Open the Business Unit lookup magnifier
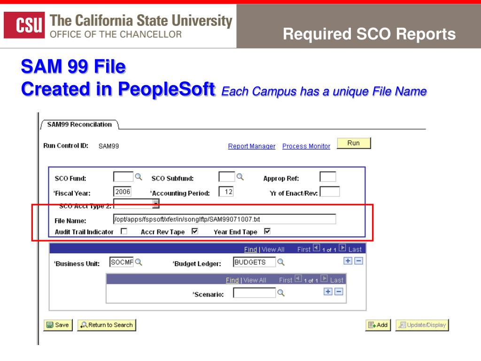Viewport: 481px width, 361px height. 139,262
